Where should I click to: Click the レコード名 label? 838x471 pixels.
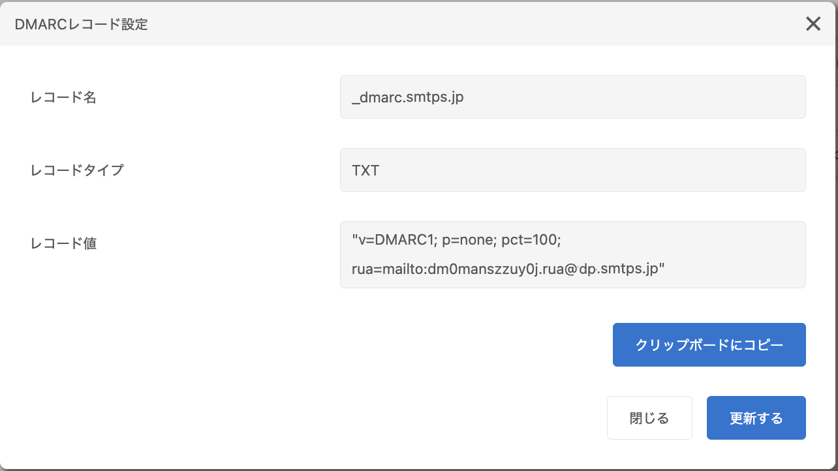click(x=63, y=97)
